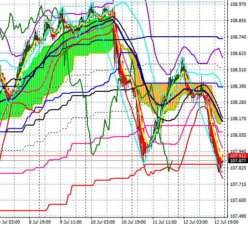Image resolution: width=248 pixels, height=227 pixels.
Task: Click the 107.600 price scale value
Action: [x=238, y=200]
